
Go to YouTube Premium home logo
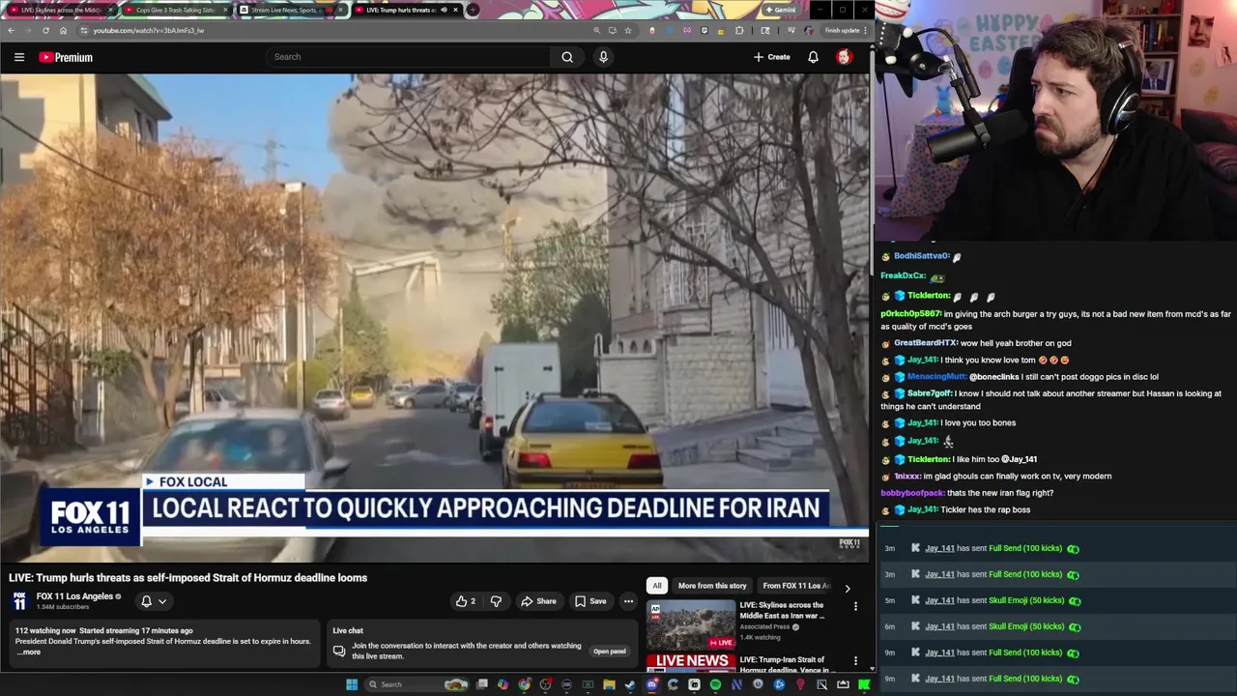[x=66, y=57]
